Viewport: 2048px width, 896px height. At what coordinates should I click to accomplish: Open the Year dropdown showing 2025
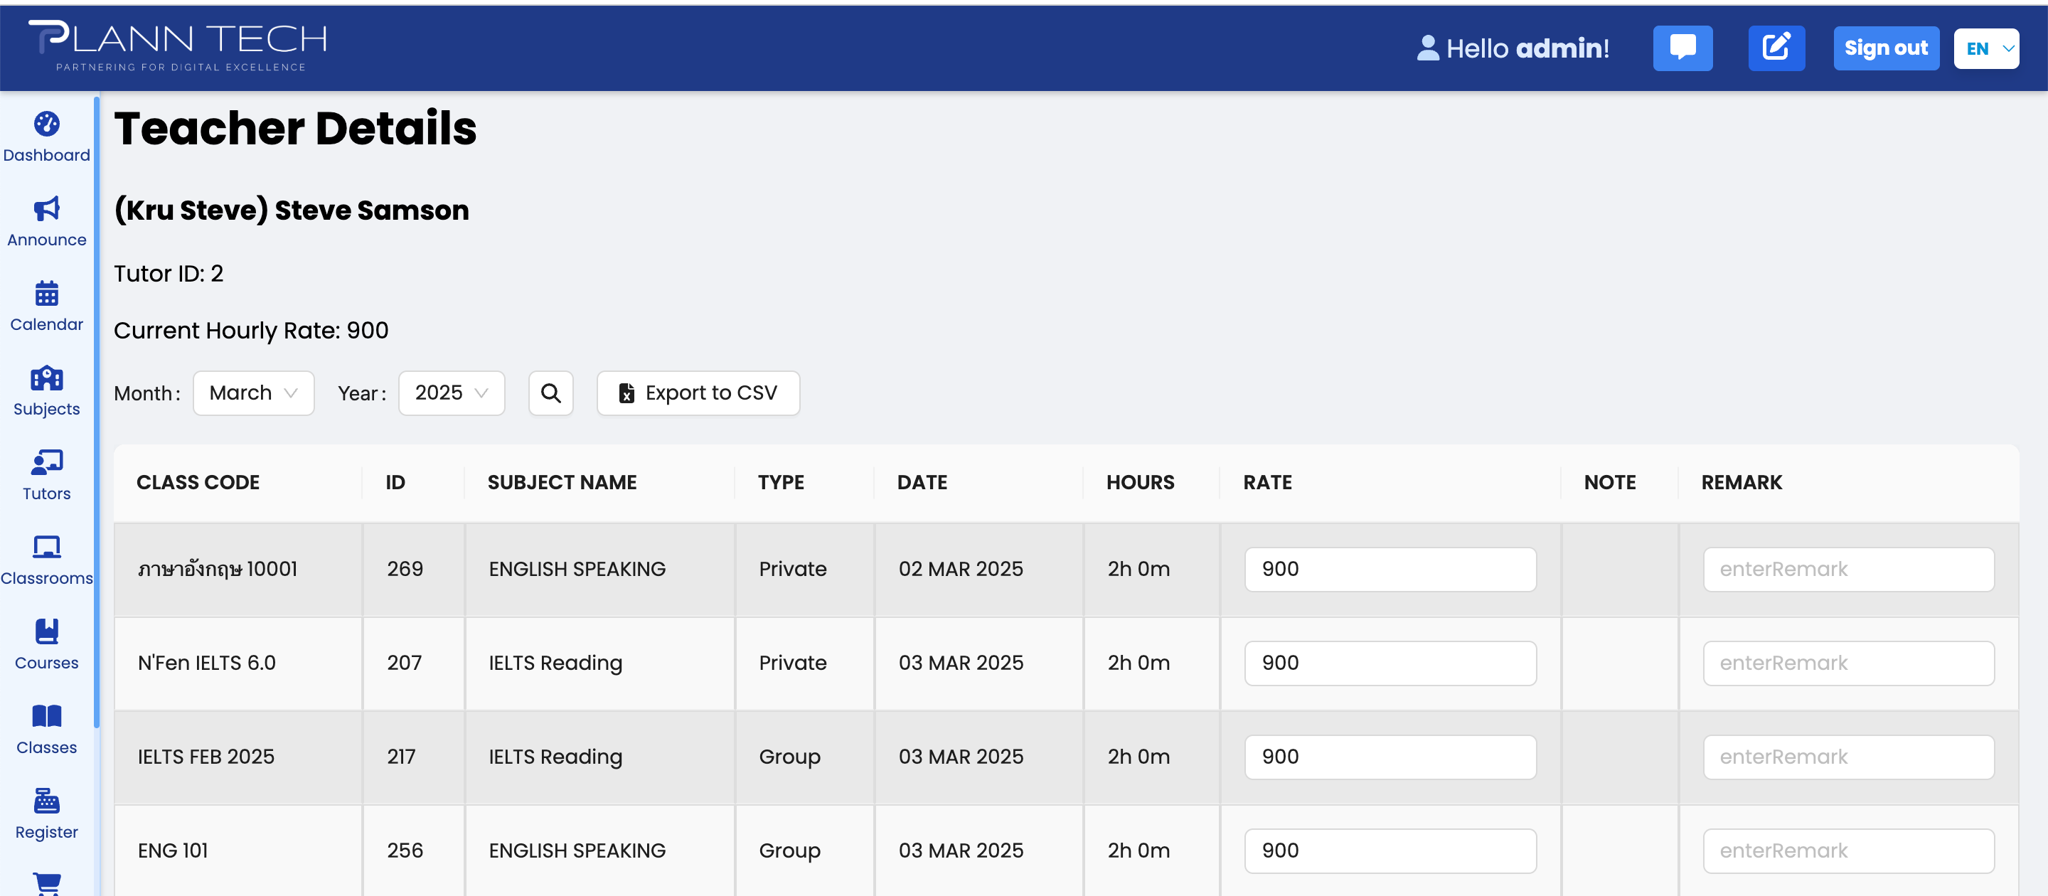[451, 393]
